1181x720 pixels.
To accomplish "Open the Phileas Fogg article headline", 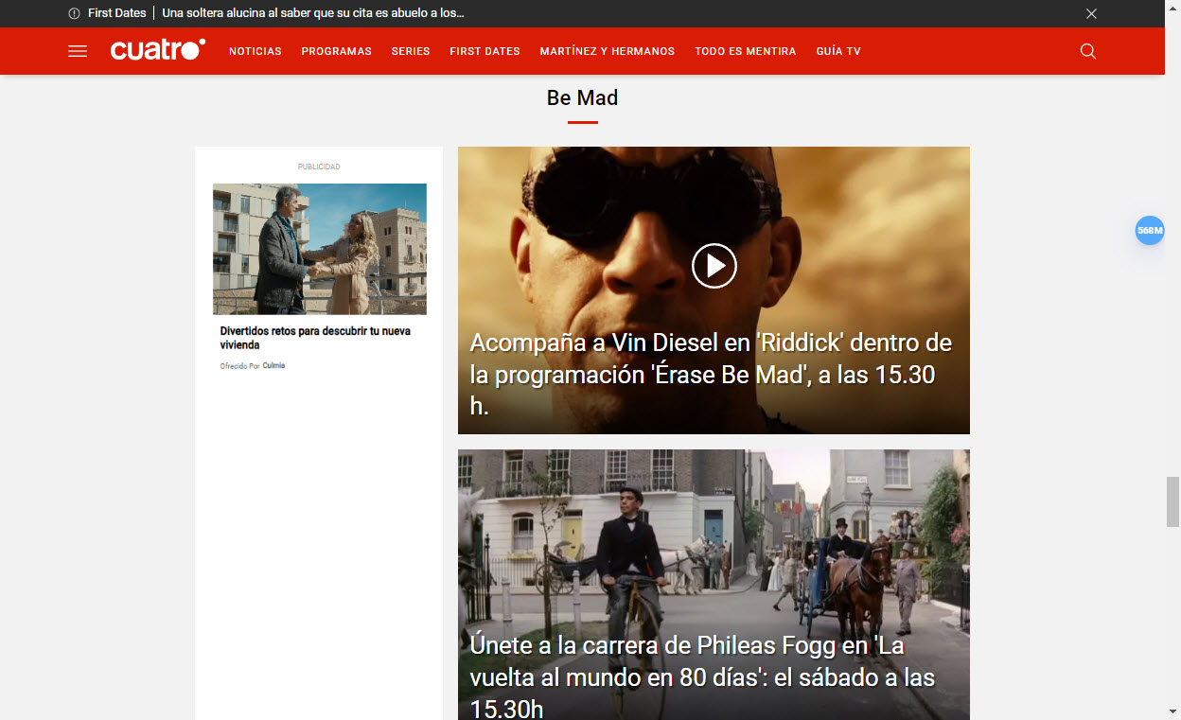I will [701, 676].
